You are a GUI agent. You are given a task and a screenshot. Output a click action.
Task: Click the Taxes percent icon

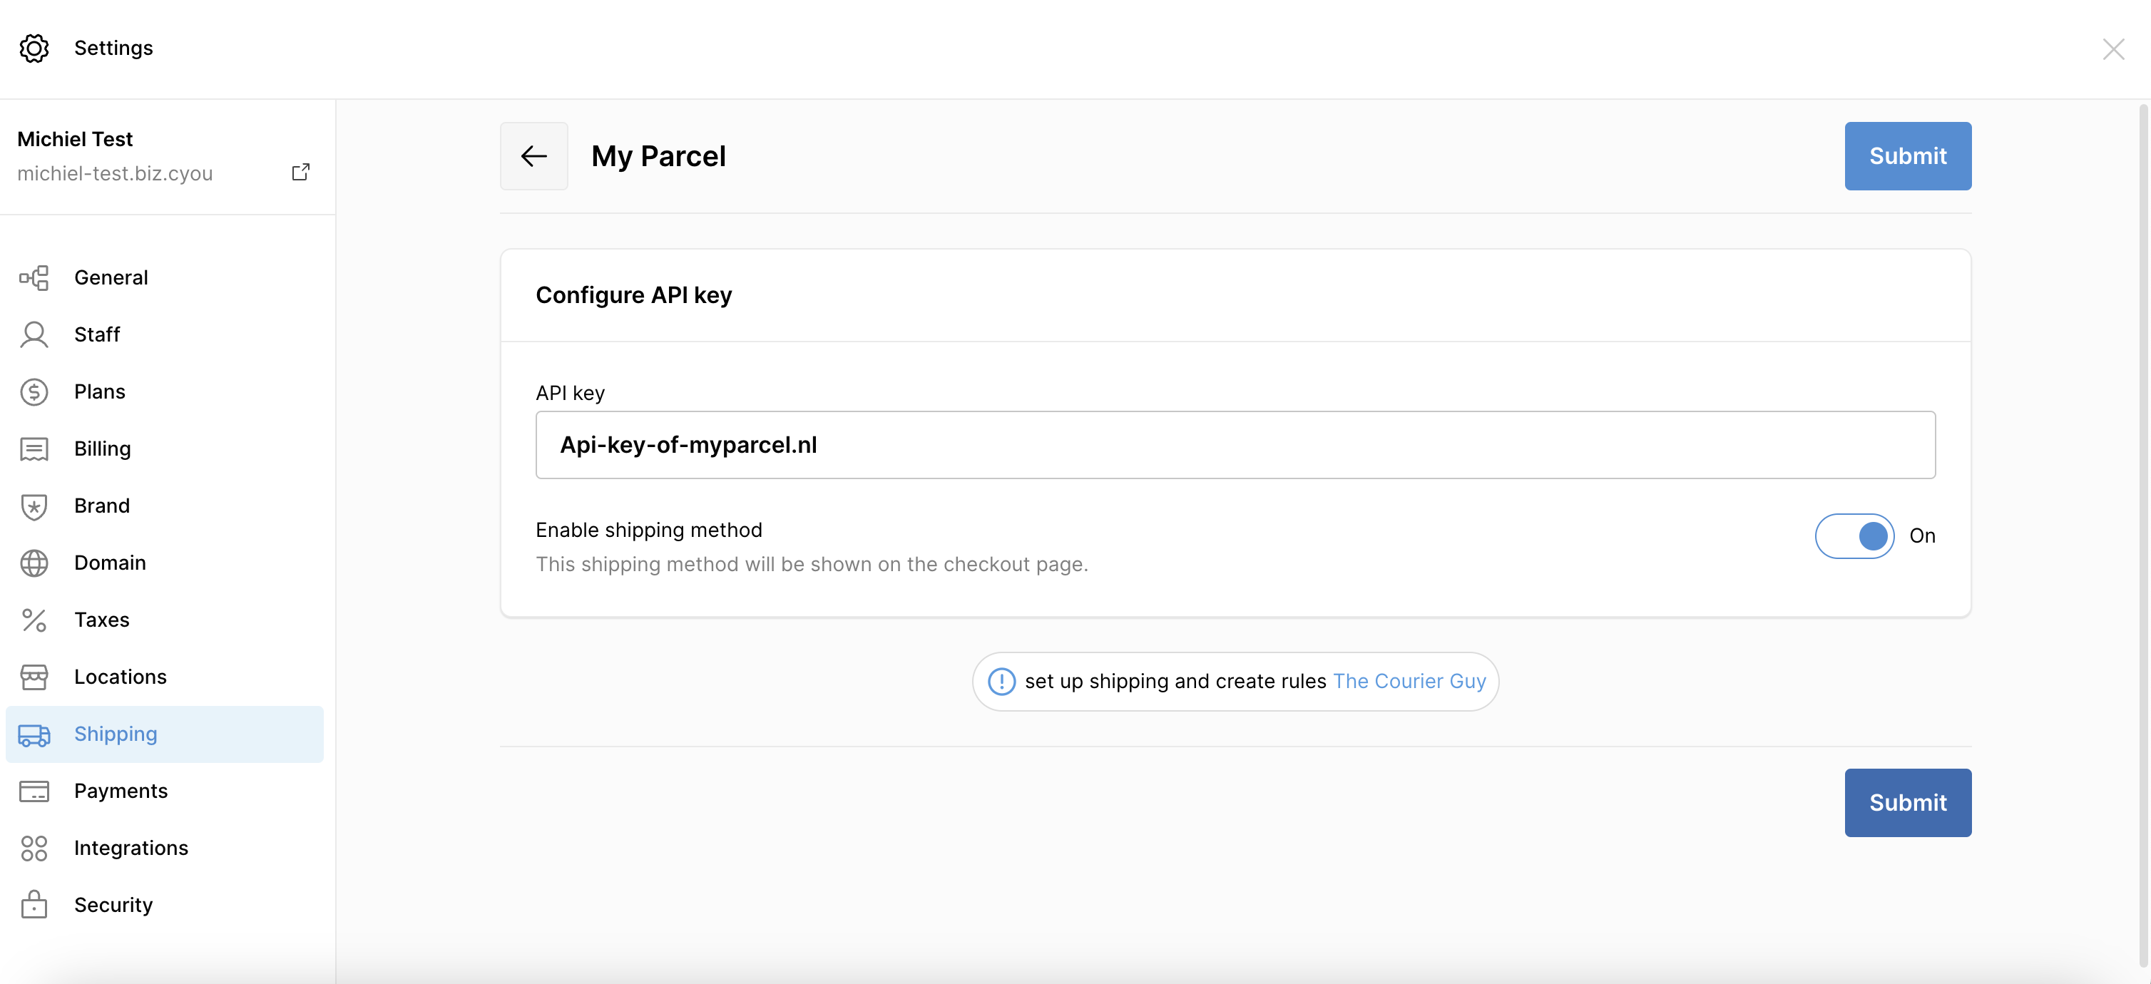pyautogui.click(x=34, y=620)
